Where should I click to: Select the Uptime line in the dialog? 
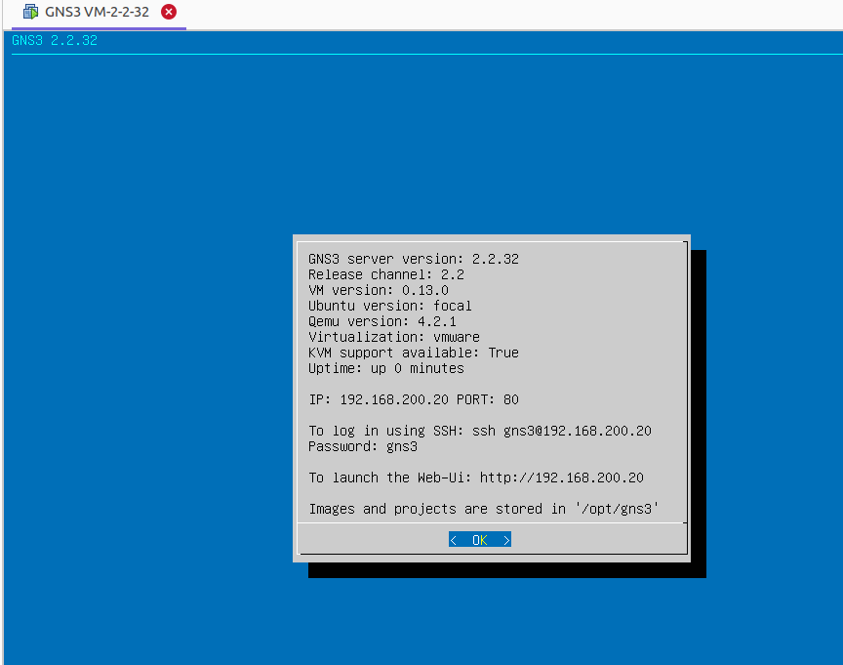[386, 368]
